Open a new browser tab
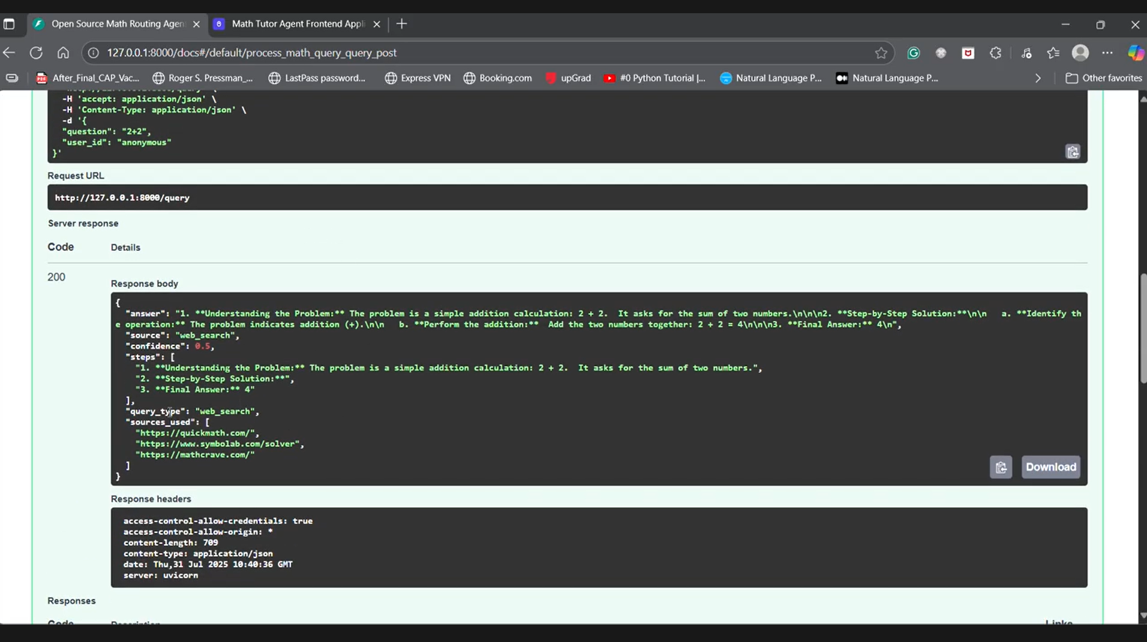Viewport: 1147px width, 642px height. coord(402,24)
